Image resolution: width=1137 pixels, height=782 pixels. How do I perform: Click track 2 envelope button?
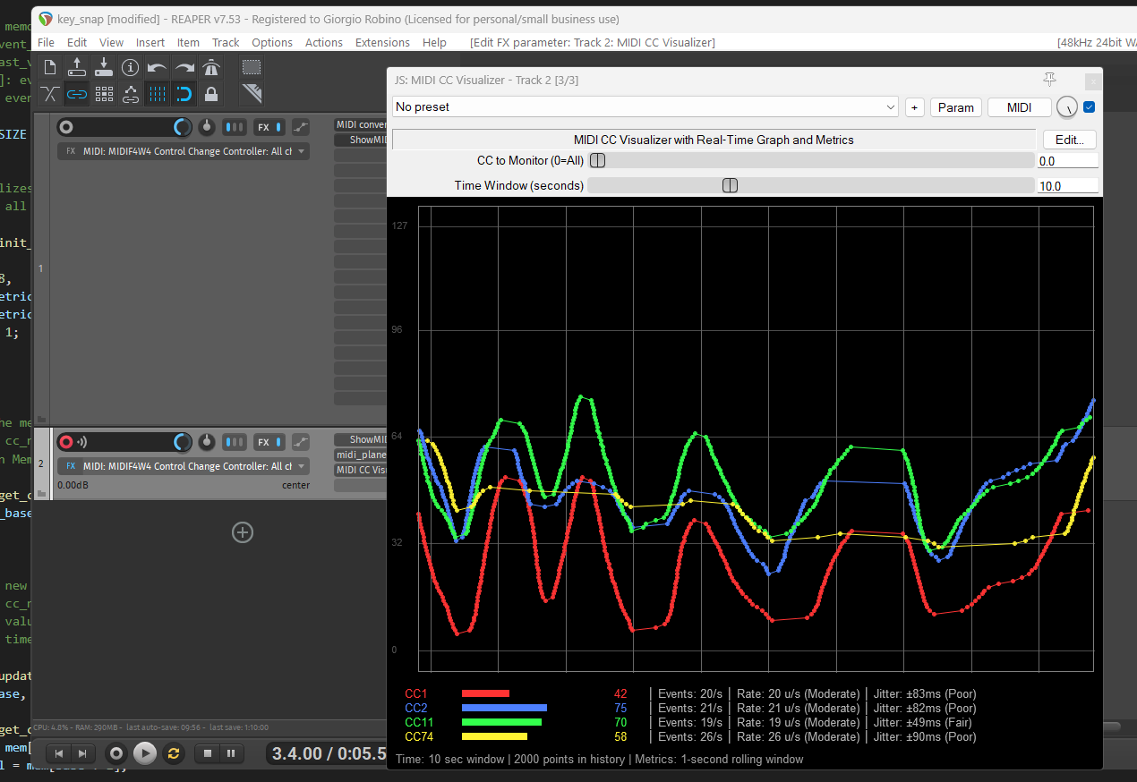[x=301, y=442]
